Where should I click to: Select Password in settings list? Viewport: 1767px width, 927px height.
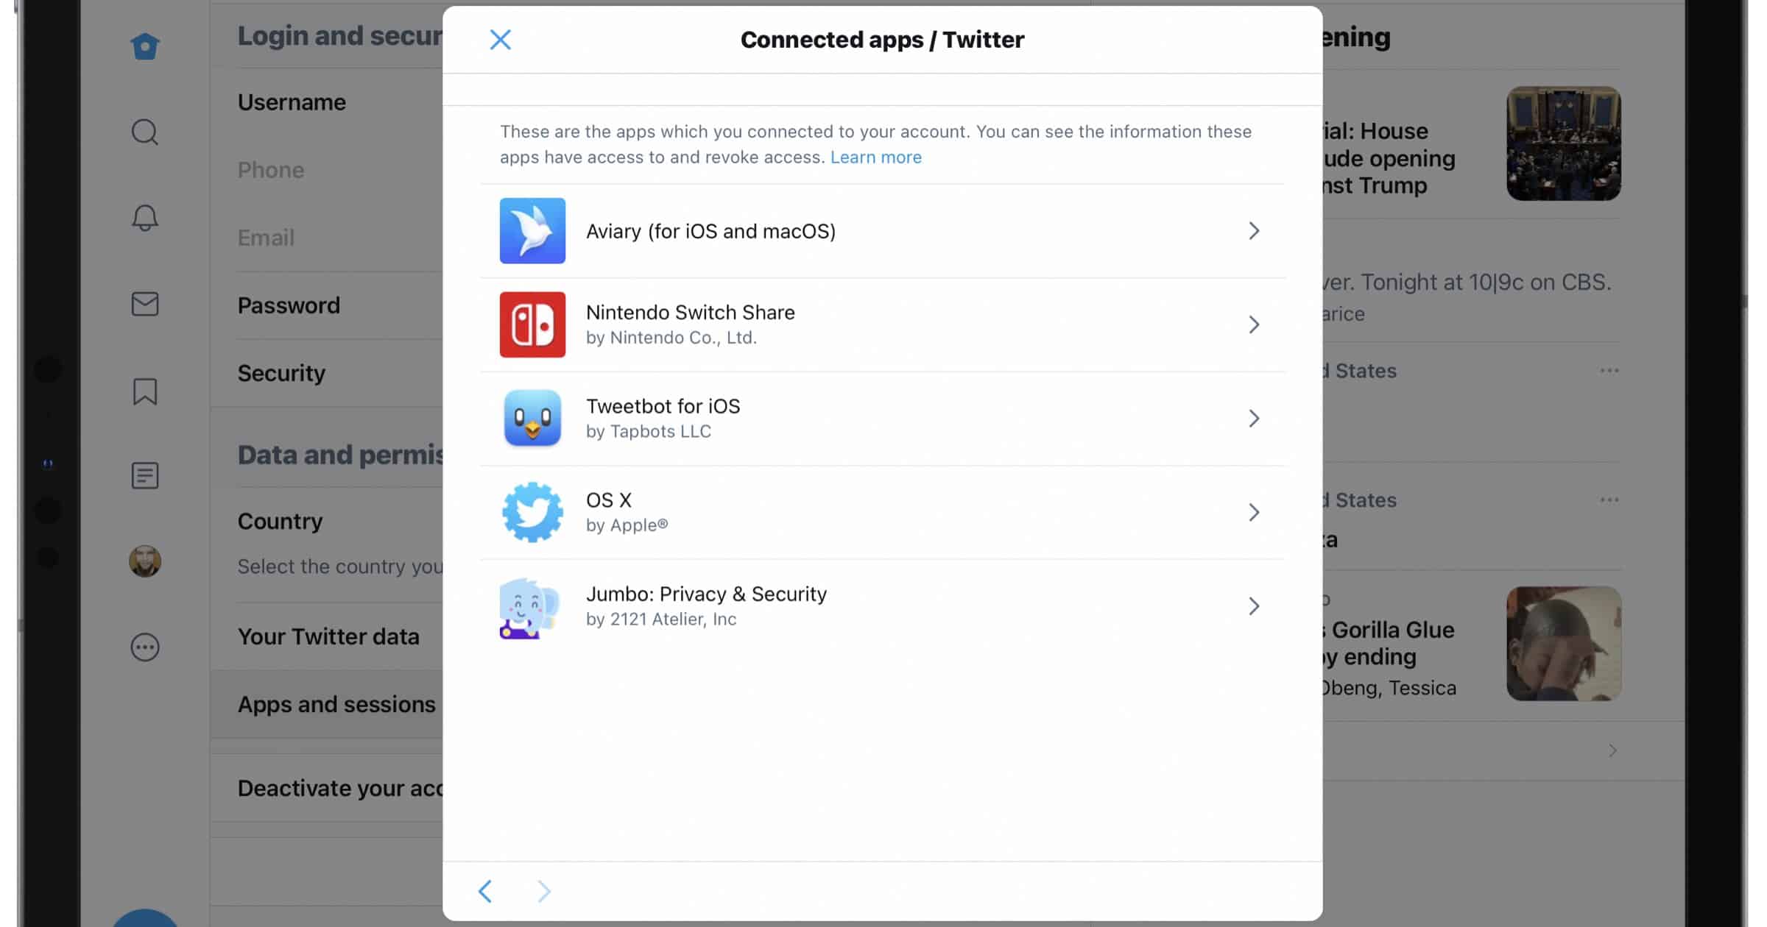pyautogui.click(x=289, y=305)
